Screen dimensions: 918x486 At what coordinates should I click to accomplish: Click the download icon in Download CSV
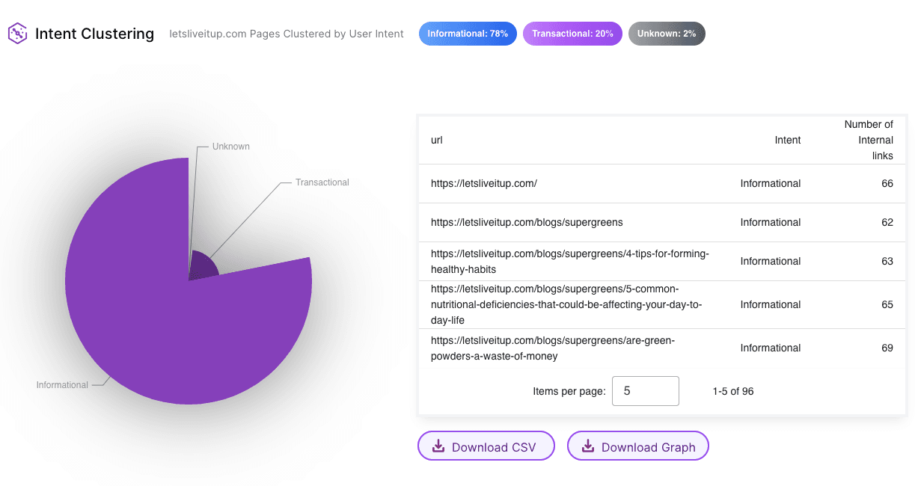438,446
